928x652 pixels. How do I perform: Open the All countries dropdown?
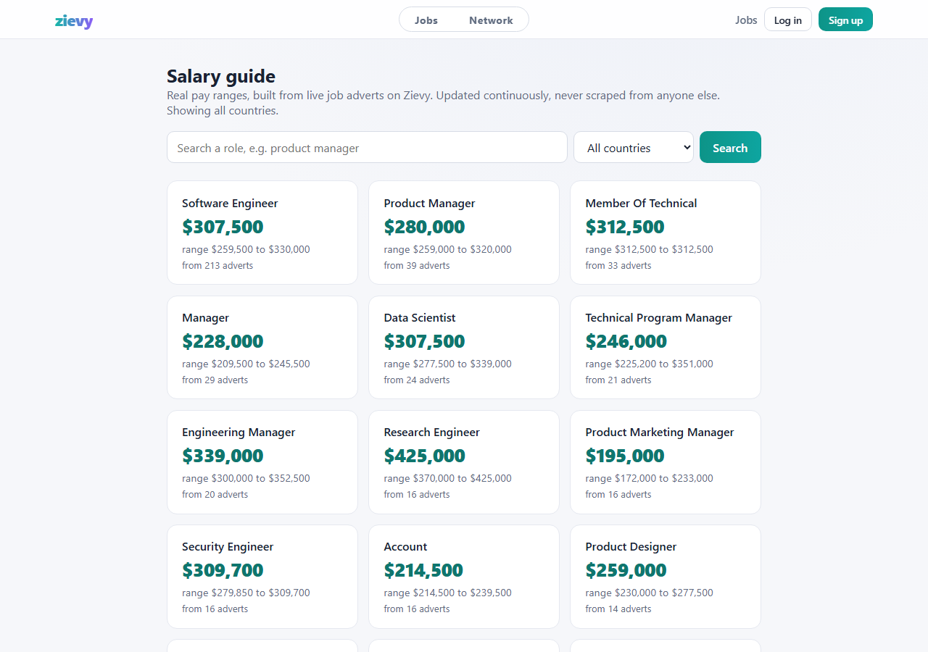point(634,148)
